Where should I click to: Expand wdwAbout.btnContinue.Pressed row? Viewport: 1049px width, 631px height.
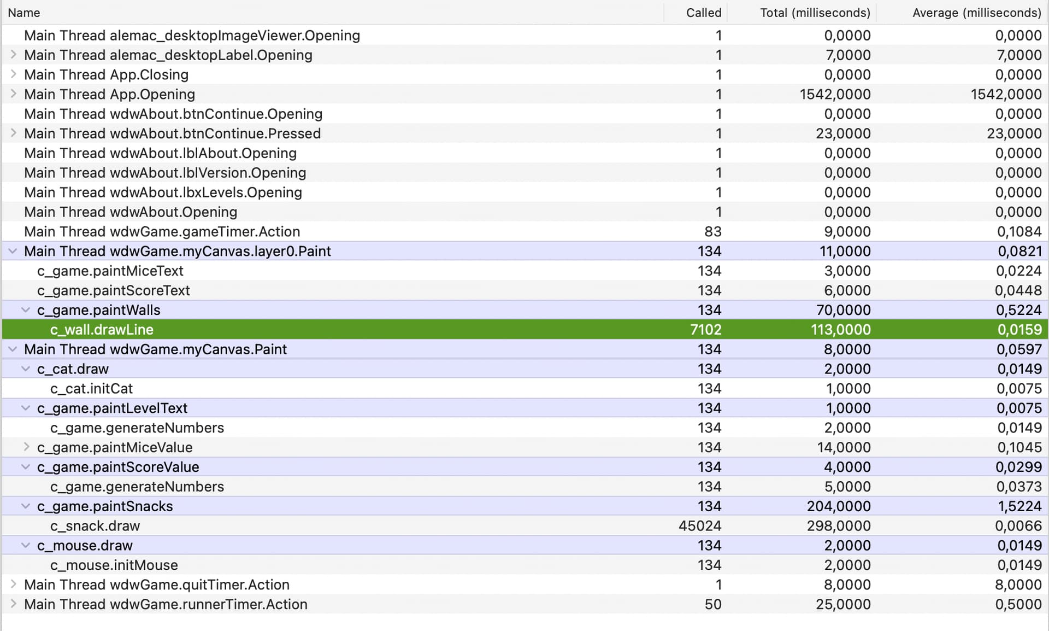click(x=13, y=133)
